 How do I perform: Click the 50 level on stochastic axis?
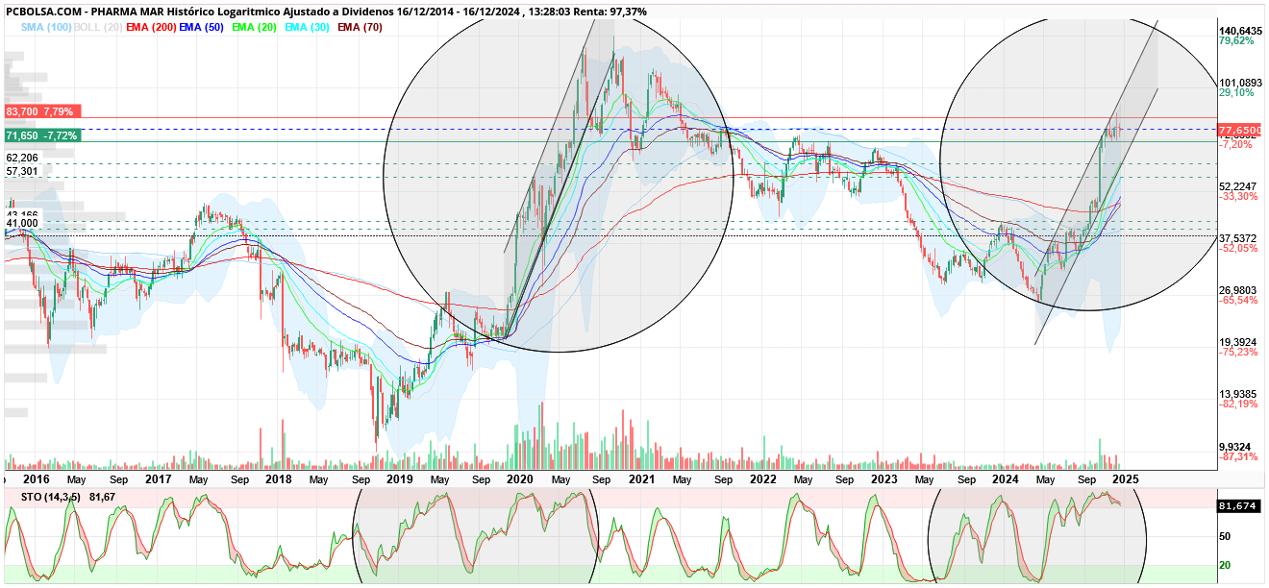(x=1225, y=536)
